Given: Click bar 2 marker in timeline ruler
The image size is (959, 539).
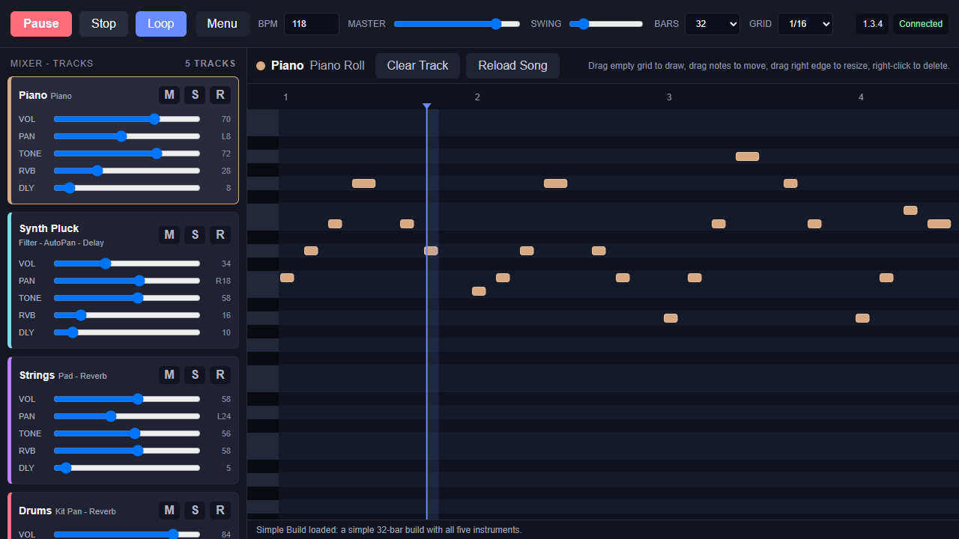Looking at the screenshot, I should tap(477, 97).
